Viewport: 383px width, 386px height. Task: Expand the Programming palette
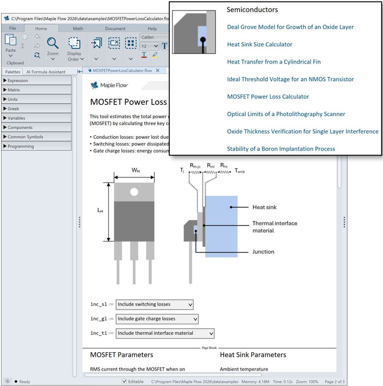[37, 146]
